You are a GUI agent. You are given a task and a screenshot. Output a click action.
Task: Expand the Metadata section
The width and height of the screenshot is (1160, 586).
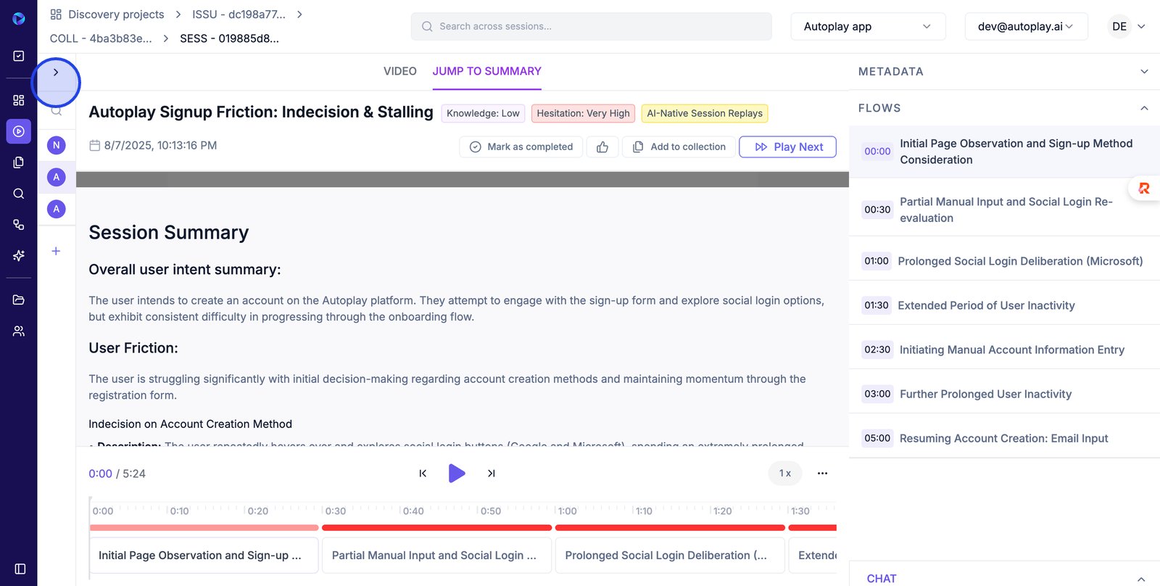point(1144,72)
